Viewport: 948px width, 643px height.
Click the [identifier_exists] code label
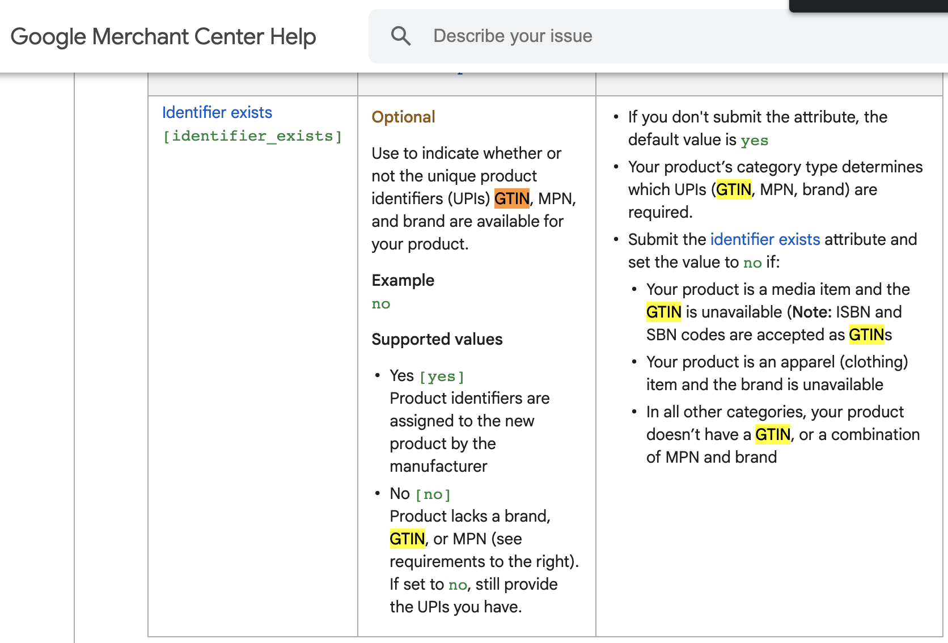[252, 137]
